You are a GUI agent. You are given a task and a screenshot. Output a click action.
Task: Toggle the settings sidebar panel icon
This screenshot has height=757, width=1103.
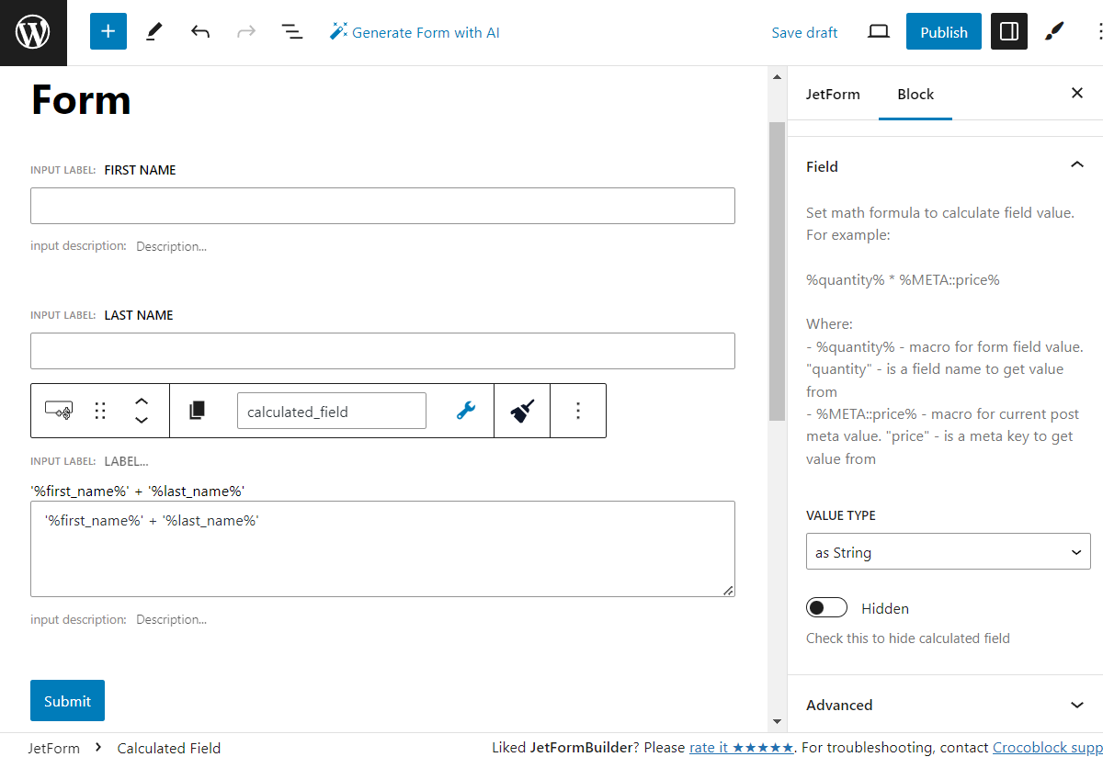1008,31
